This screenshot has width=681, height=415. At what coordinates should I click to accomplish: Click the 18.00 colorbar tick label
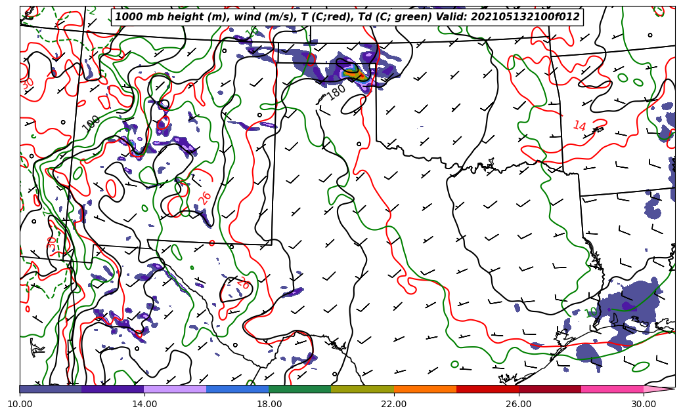(269, 404)
